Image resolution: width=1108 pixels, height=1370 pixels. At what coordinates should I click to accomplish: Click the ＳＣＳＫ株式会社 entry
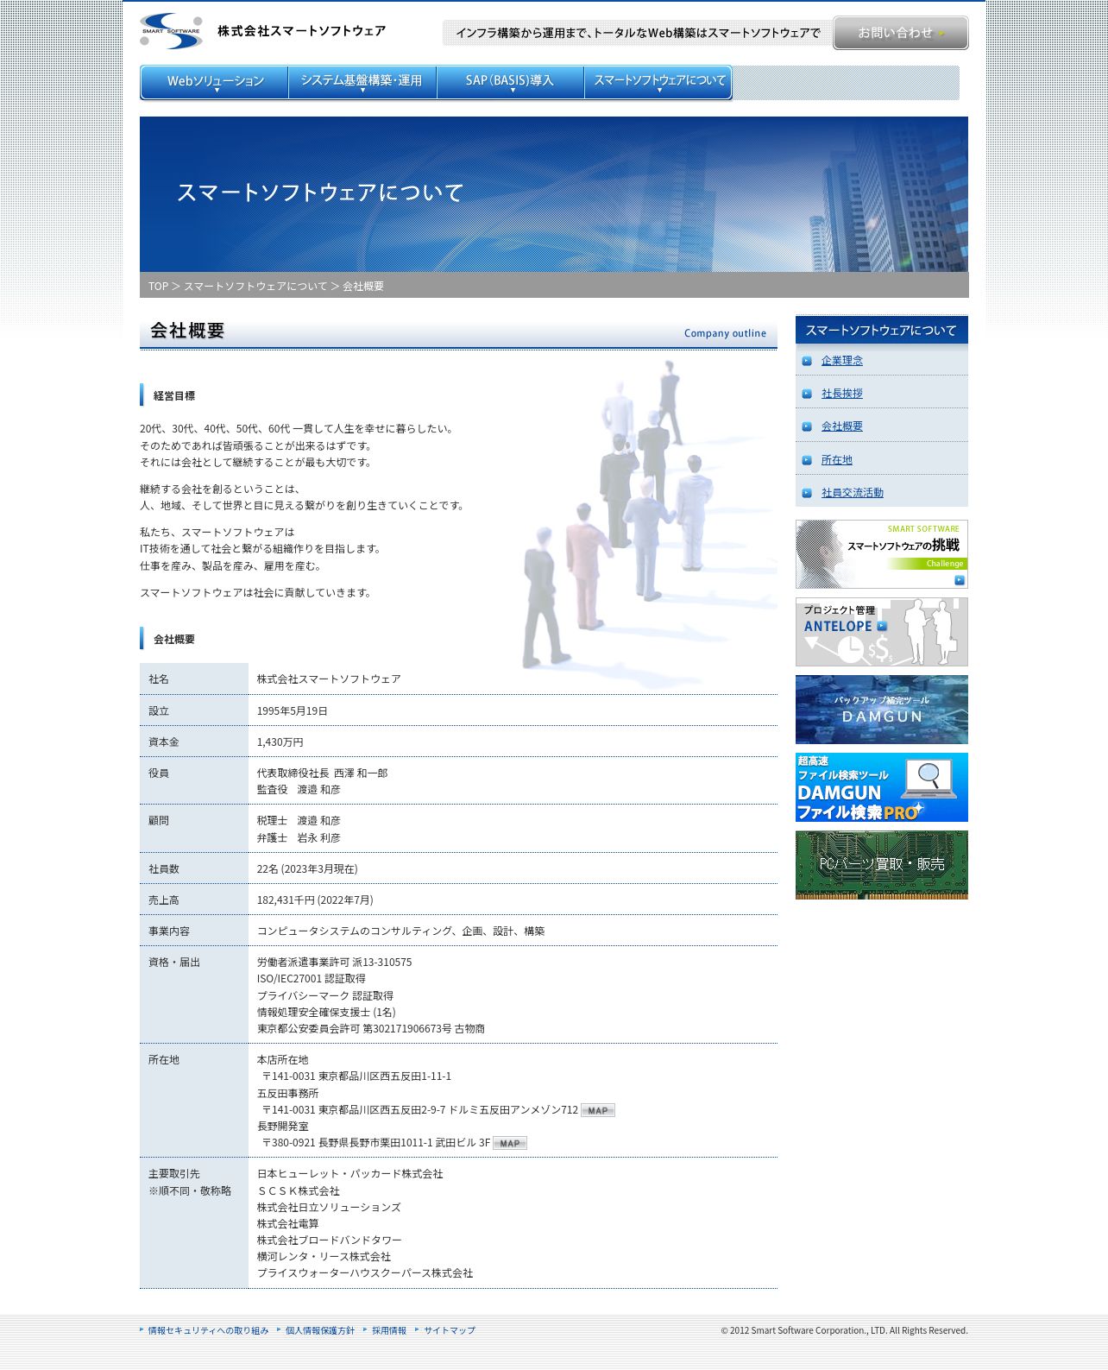click(x=298, y=1190)
